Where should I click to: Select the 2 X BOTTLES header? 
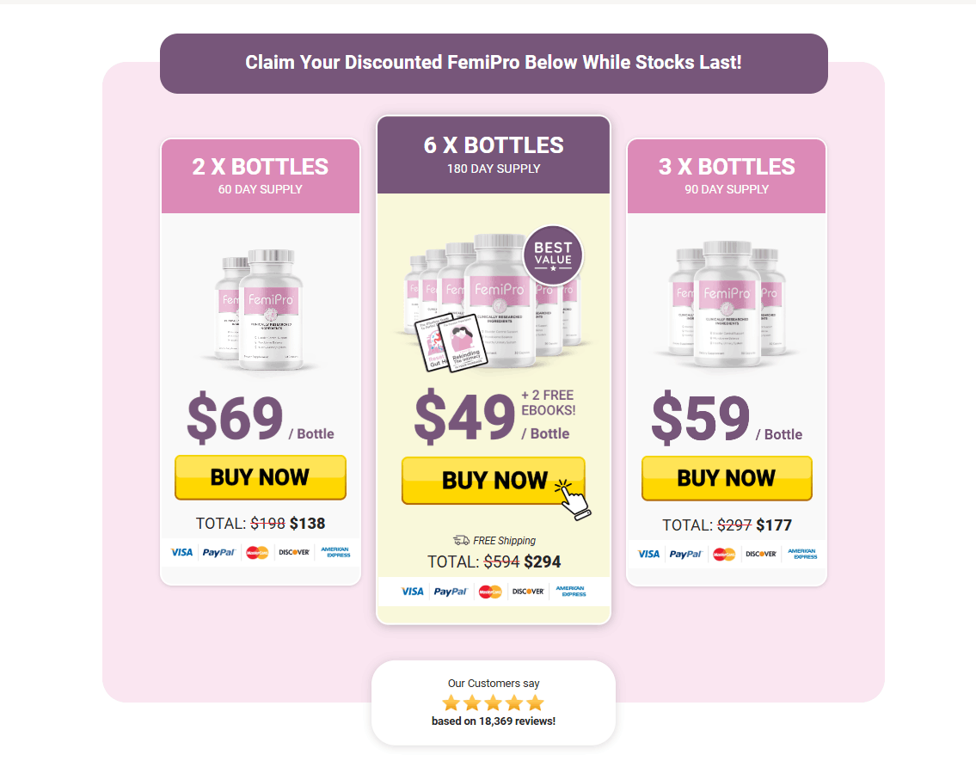coord(261,176)
